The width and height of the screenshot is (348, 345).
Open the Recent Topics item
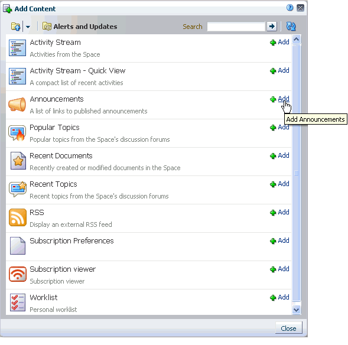53,184
